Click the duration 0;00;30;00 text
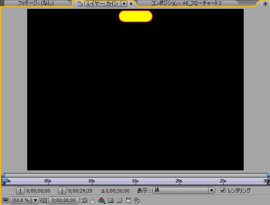This screenshot has width=270, height=205. 118,191
